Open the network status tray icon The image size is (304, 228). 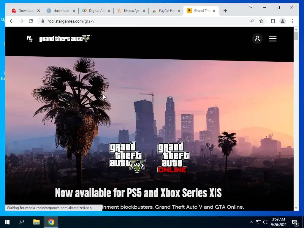click(259, 222)
